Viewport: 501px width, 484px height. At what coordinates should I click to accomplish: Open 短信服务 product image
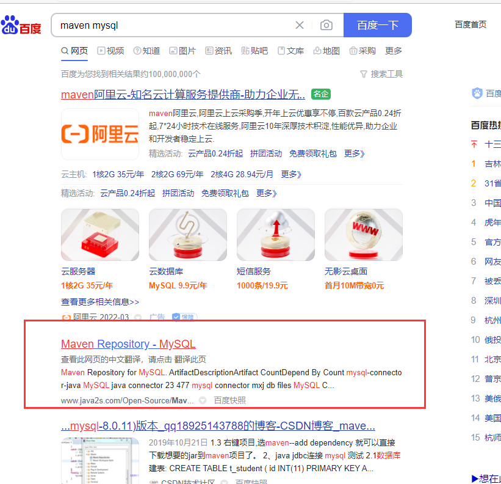(x=276, y=235)
